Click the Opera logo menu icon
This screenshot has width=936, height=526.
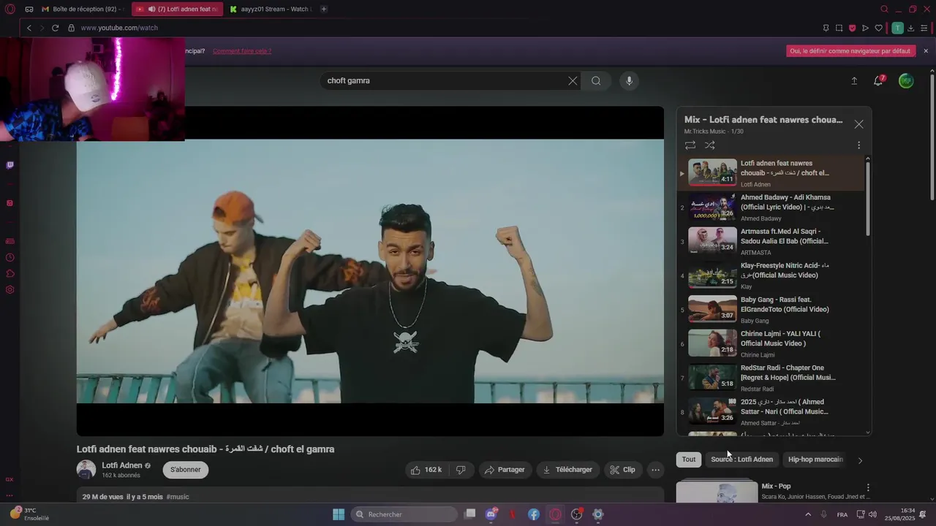click(10, 9)
